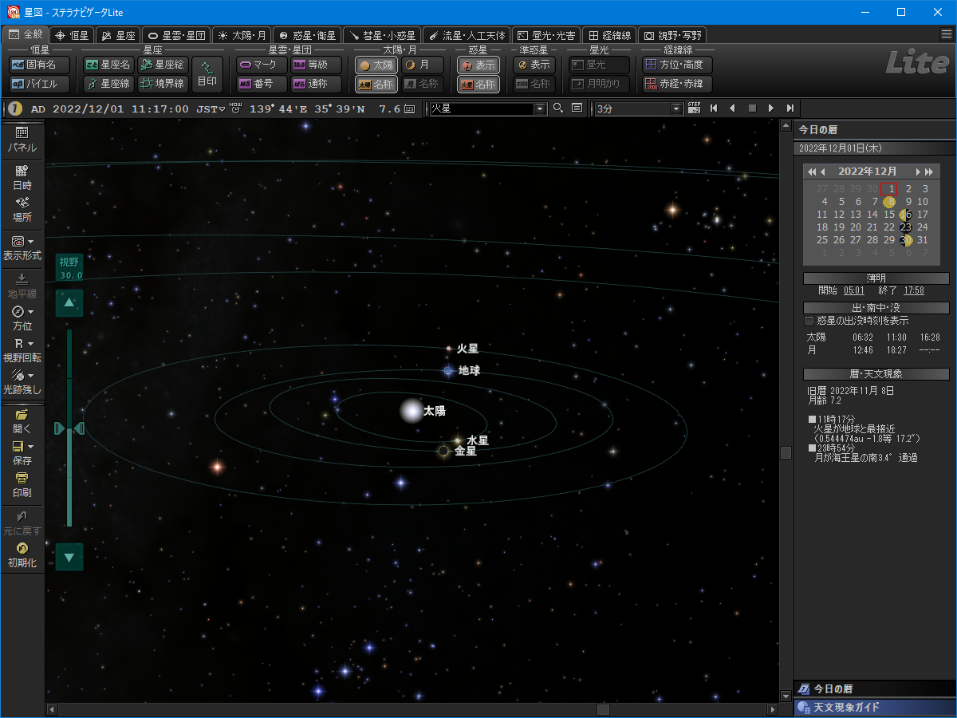Click the search magnifier icon beside 火星
The image size is (957, 718).
click(558, 108)
